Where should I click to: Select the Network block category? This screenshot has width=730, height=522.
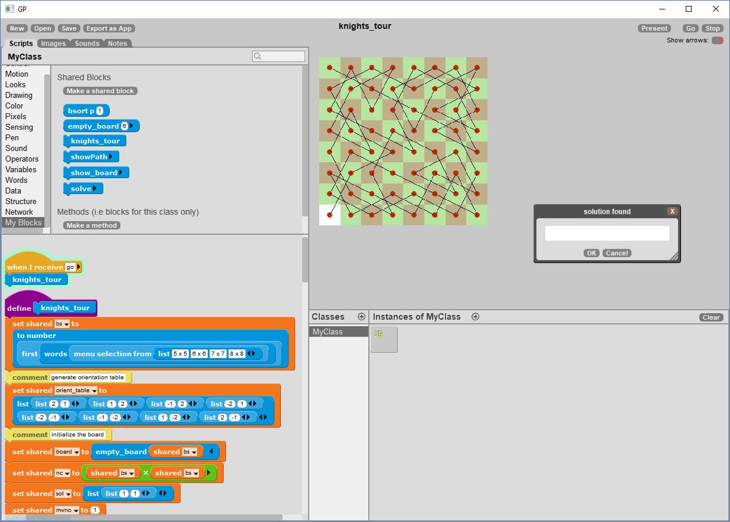click(x=19, y=212)
